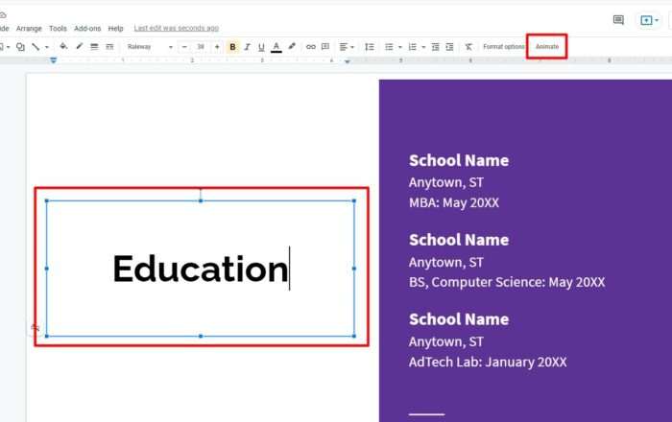Toggle underline formatting
Viewport: 672px width, 422px height.
click(261, 47)
